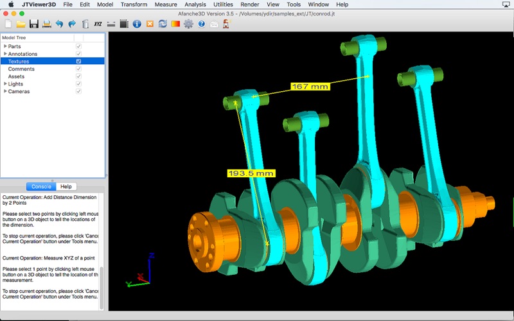Toggle the Lights visibility checkbox

click(x=78, y=84)
